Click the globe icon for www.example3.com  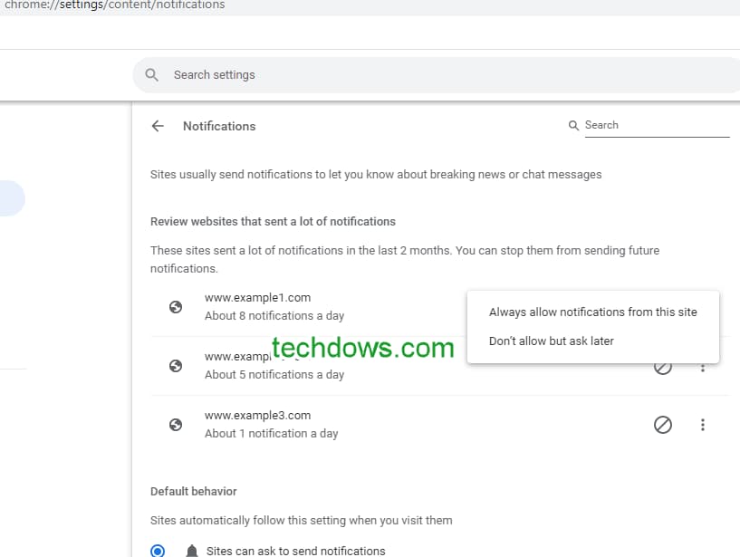click(x=176, y=425)
